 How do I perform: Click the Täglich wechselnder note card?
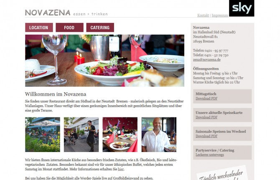click(x=222, y=174)
